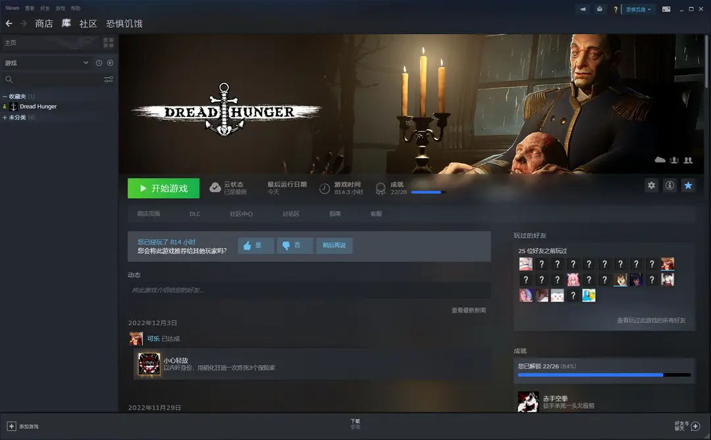
Task: Click thumbs-up 是 to recommend the game
Action: tap(255, 245)
